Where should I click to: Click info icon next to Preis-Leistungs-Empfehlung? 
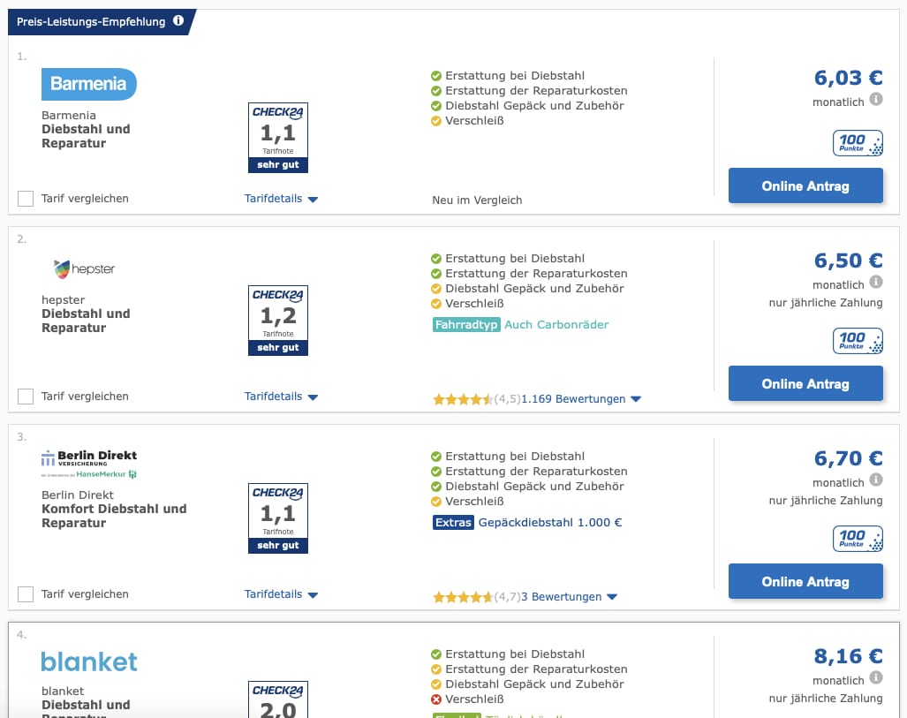pos(178,20)
